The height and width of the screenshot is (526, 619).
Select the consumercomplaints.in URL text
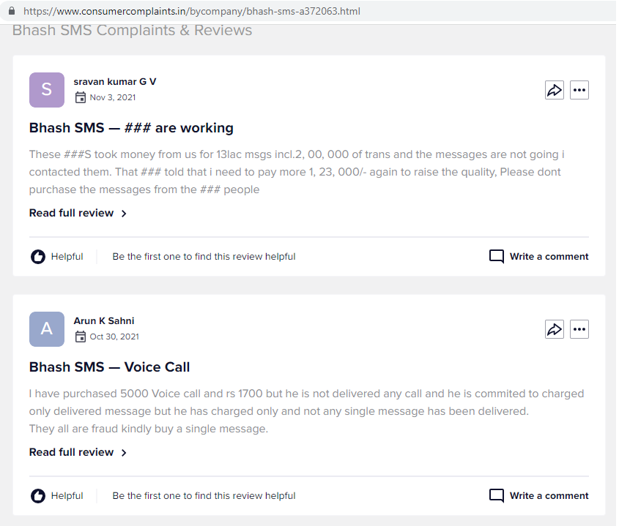pyautogui.click(x=192, y=11)
